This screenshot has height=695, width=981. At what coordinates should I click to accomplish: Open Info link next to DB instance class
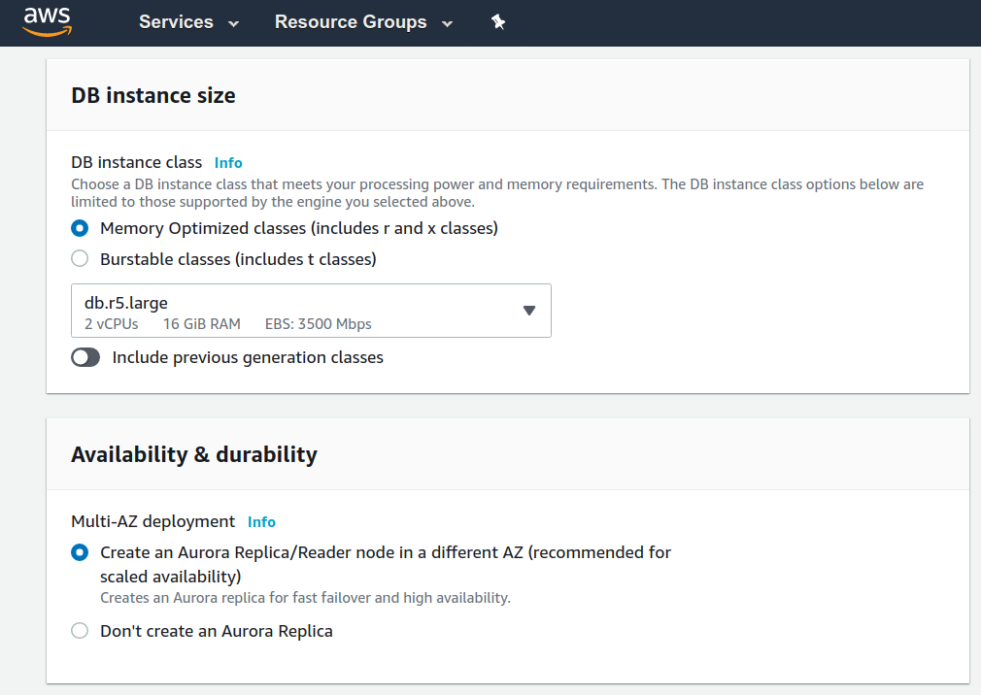tap(228, 162)
